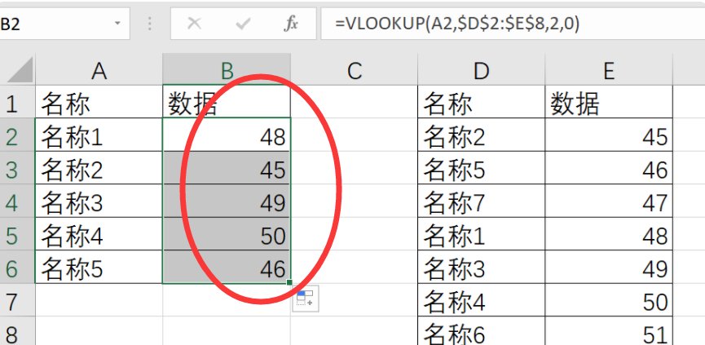Click cell B2 containing 48

coord(227,136)
